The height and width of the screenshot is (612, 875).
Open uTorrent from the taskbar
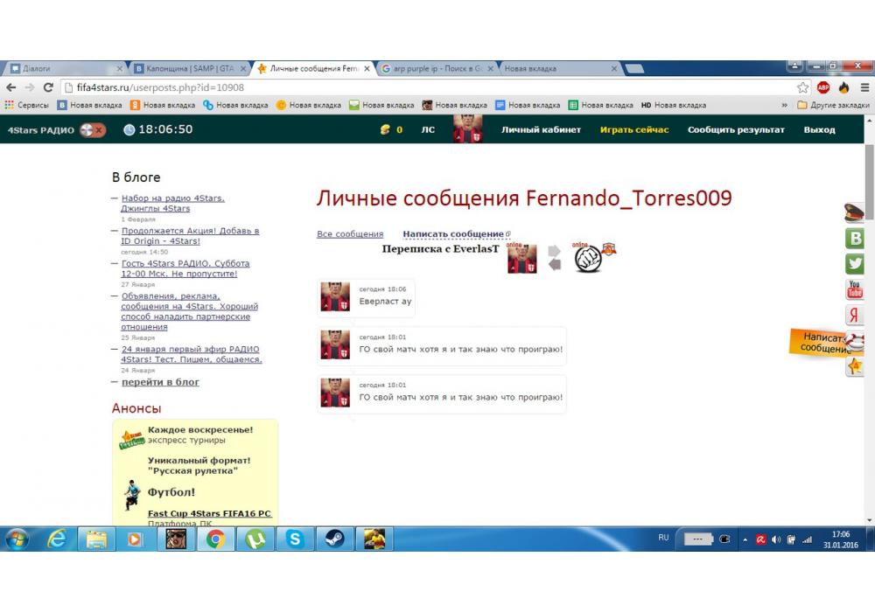click(x=255, y=539)
